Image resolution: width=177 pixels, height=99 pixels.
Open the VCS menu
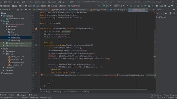point(59,2)
